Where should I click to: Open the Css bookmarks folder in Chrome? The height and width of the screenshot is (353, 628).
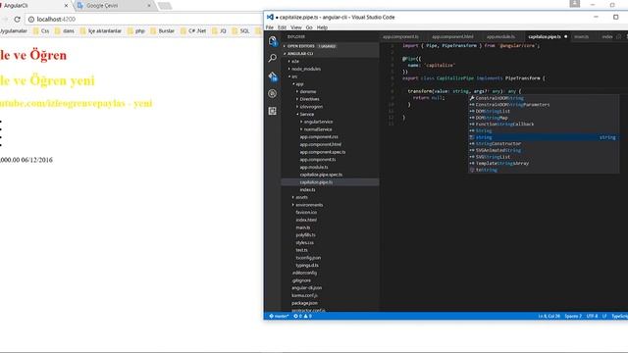pyautogui.click(x=40, y=30)
